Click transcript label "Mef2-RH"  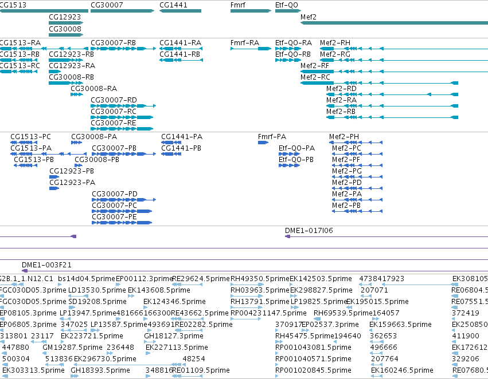(x=335, y=43)
